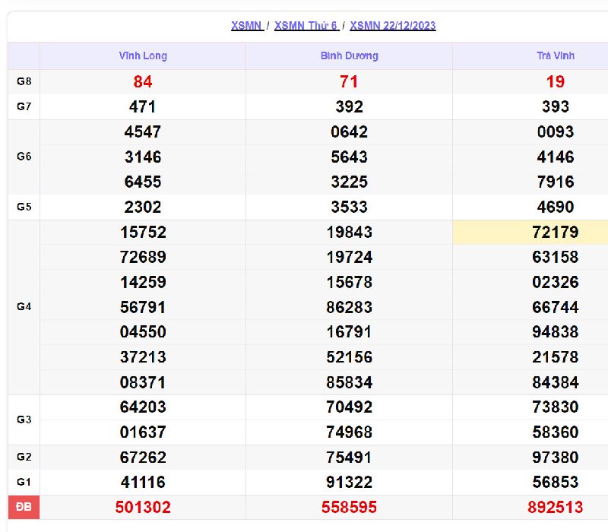The image size is (608, 532).
Task: Click the G3 row label
Action: [24, 420]
